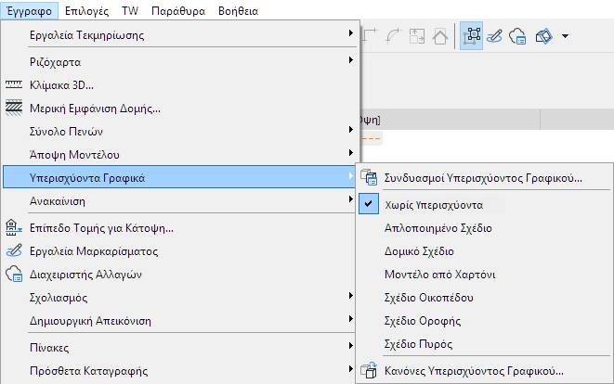Image resolution: width=614 pixels, height=384 pixels.
Task: Click Επίπεδο Τομής για Κάτοψη icon
Action: (14, 227)
